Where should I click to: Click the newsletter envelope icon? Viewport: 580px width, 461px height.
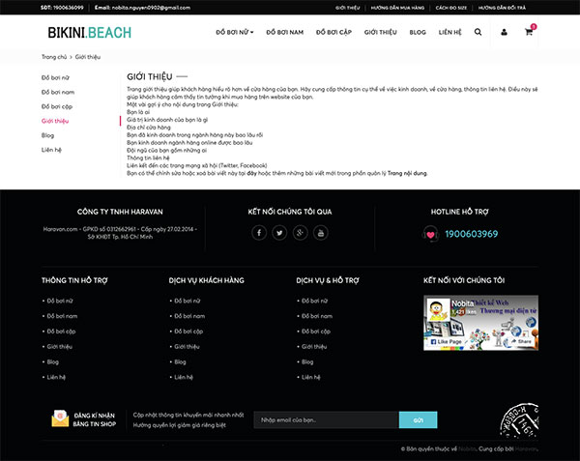point(60,418)
